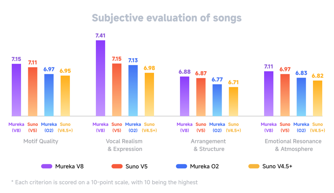The height and width of the screenshot is (193, 334).
Task: Click the red Suno V5 legend swatch
Action: pyautogui.click(x=117, y=166)
